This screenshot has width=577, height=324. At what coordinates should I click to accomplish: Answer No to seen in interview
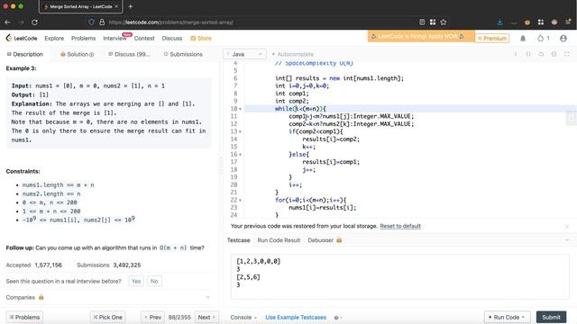(154, 281)
